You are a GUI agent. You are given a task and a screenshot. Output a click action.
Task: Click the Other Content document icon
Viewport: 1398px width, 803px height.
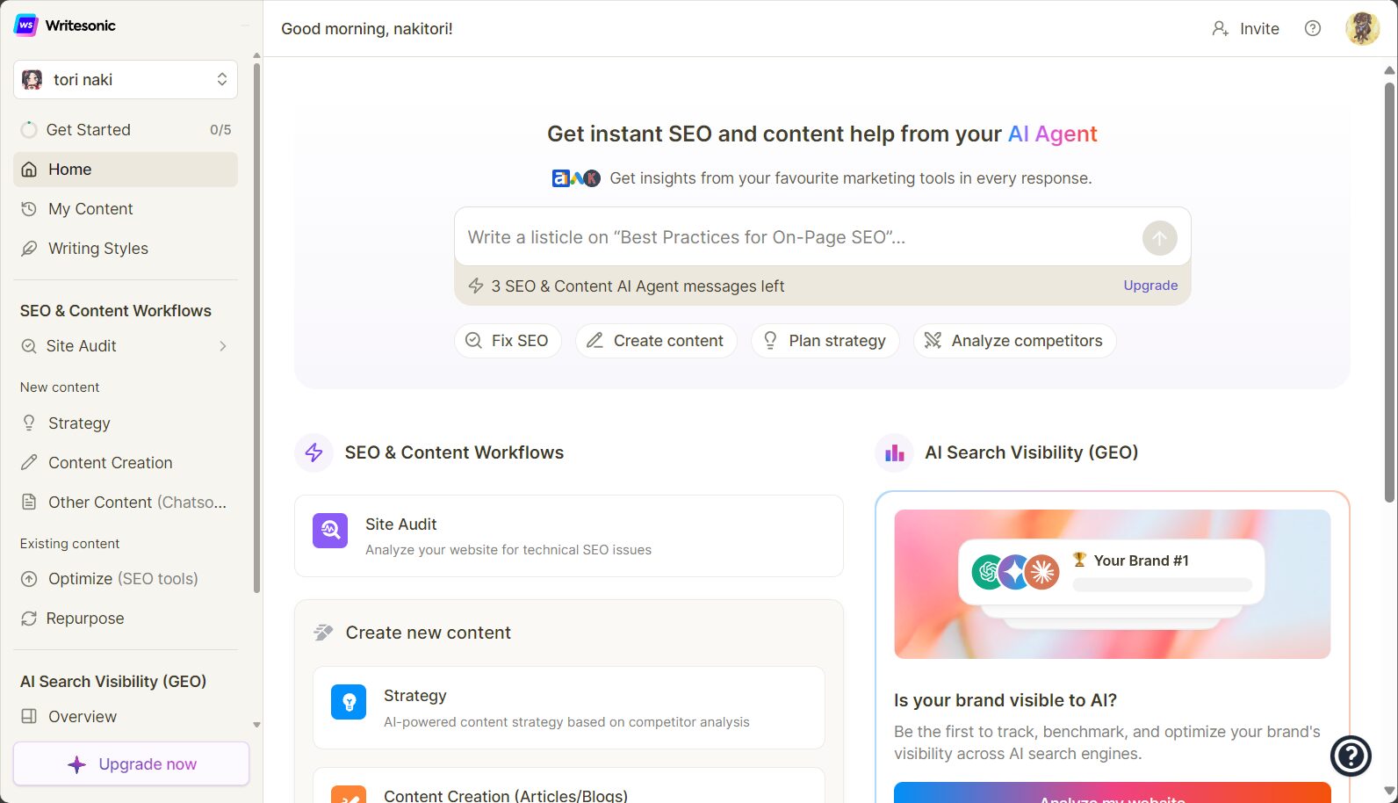coord(29,503)
